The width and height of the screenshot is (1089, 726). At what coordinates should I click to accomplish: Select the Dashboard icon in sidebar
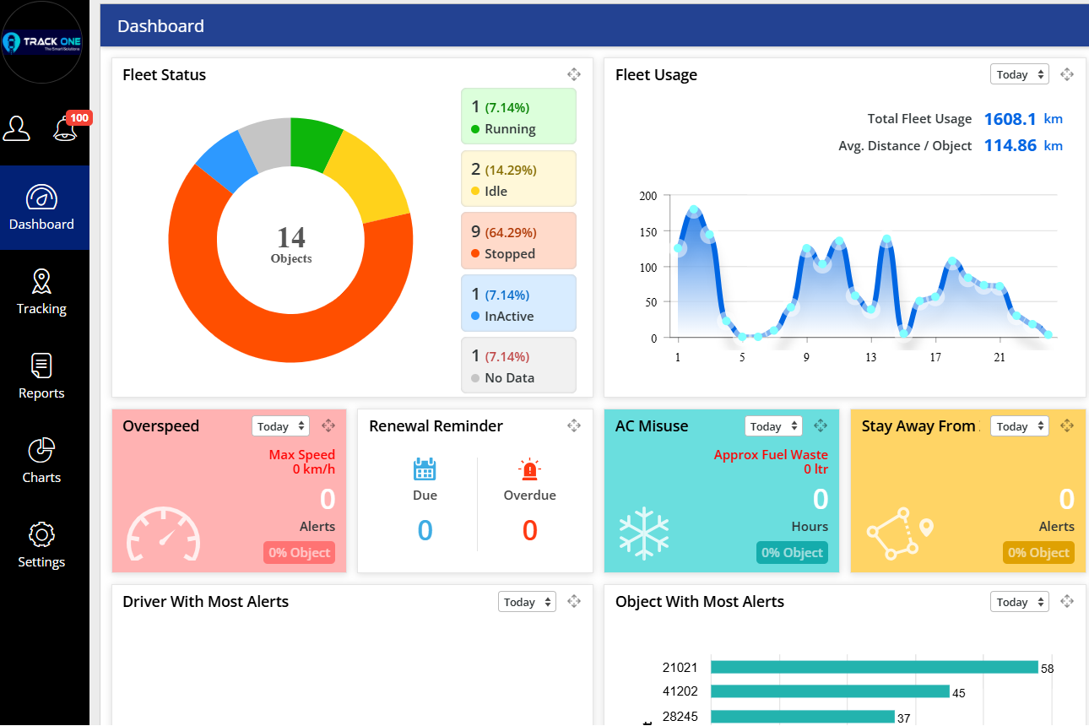click(41, 198)
